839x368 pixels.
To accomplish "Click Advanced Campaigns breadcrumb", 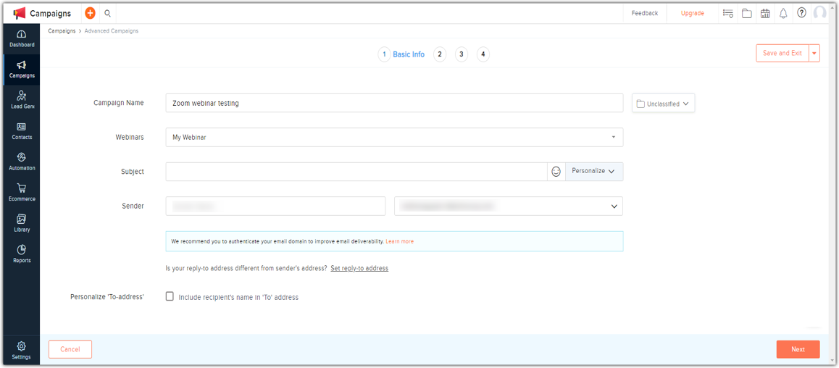I will [112, 31].
